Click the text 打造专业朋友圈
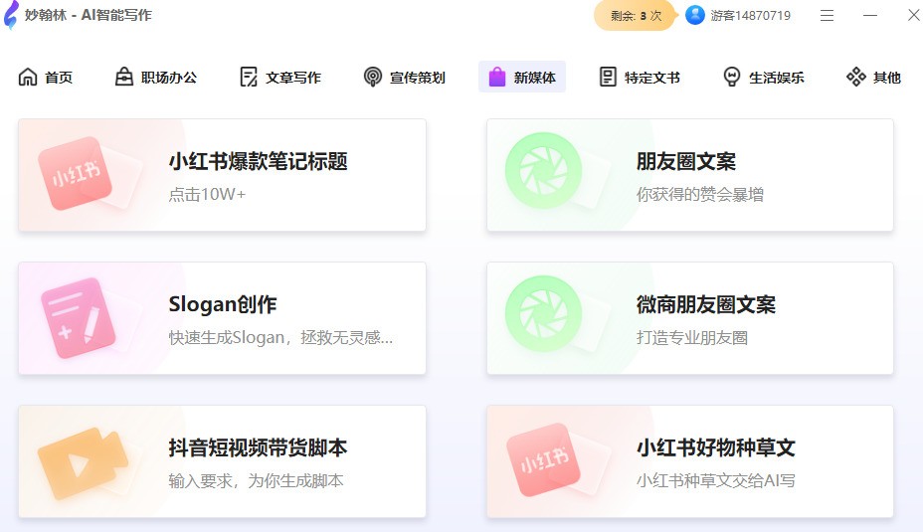 (692, 337)
